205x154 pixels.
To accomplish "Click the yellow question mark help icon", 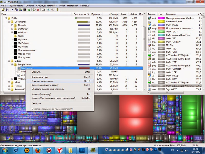I will coord(57,10).
